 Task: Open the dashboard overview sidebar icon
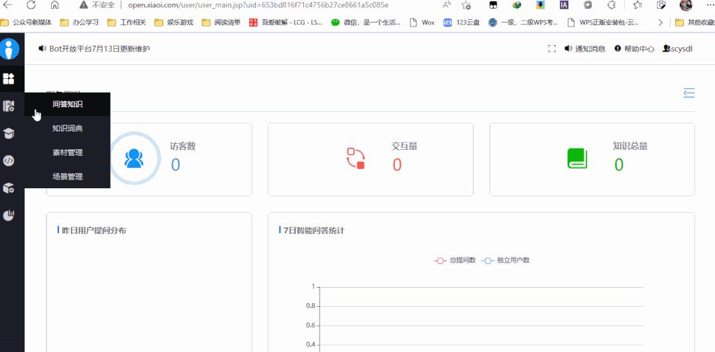tap(9, 78)
